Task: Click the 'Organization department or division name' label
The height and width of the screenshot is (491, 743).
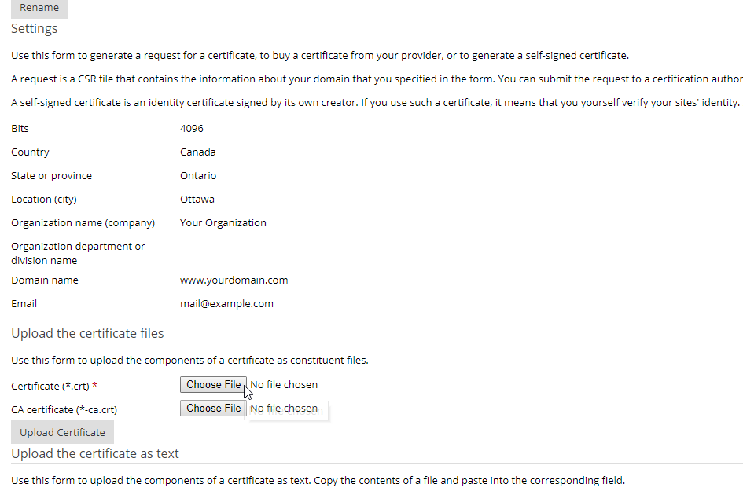Action: click(78, 253)
